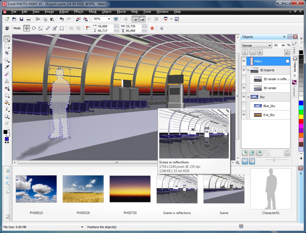Open the Normal merge mode dropdown
The image size is (306, 233).
270,46
